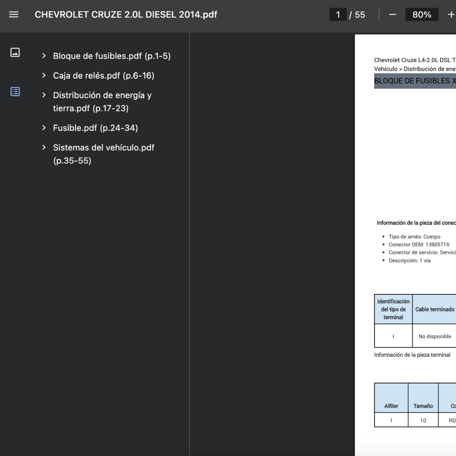Click the 'Conector de servicio' line

pyautogui.click(x=422, y=252)
